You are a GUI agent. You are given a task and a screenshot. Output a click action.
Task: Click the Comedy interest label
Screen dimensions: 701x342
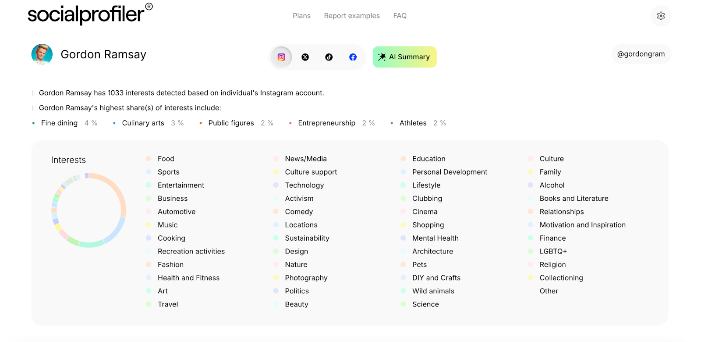click(299, 212)
